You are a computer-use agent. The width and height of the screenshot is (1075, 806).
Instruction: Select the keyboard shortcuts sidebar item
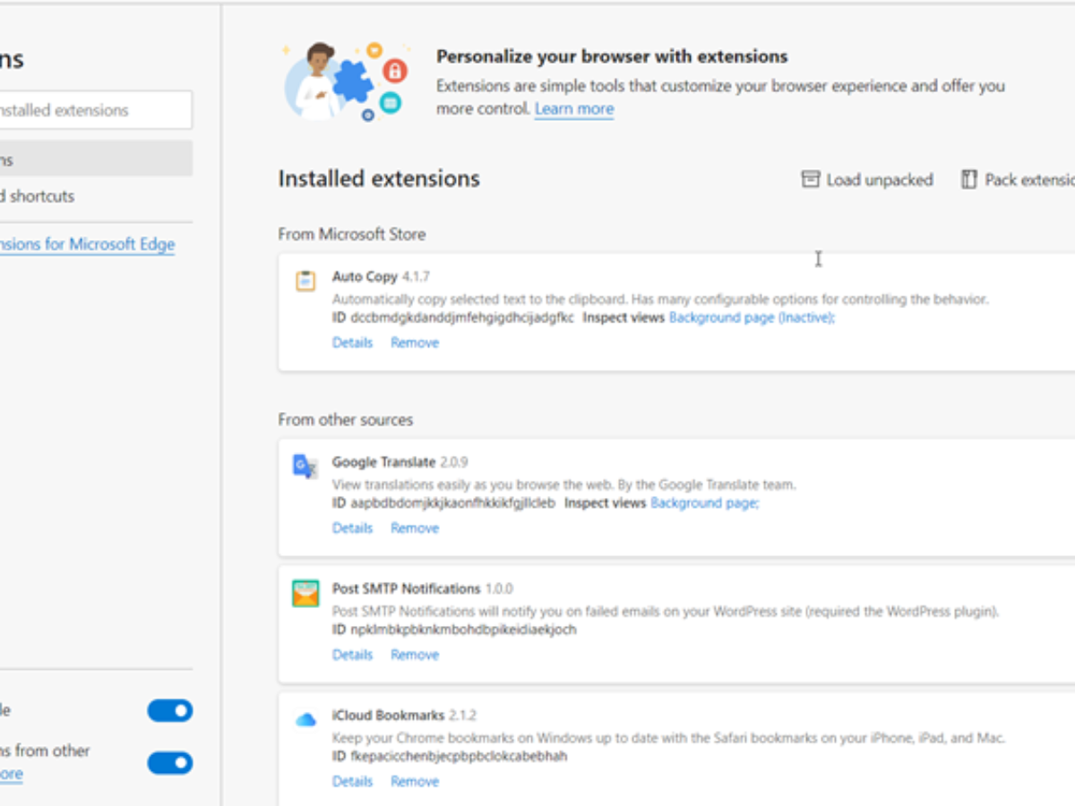40,196
